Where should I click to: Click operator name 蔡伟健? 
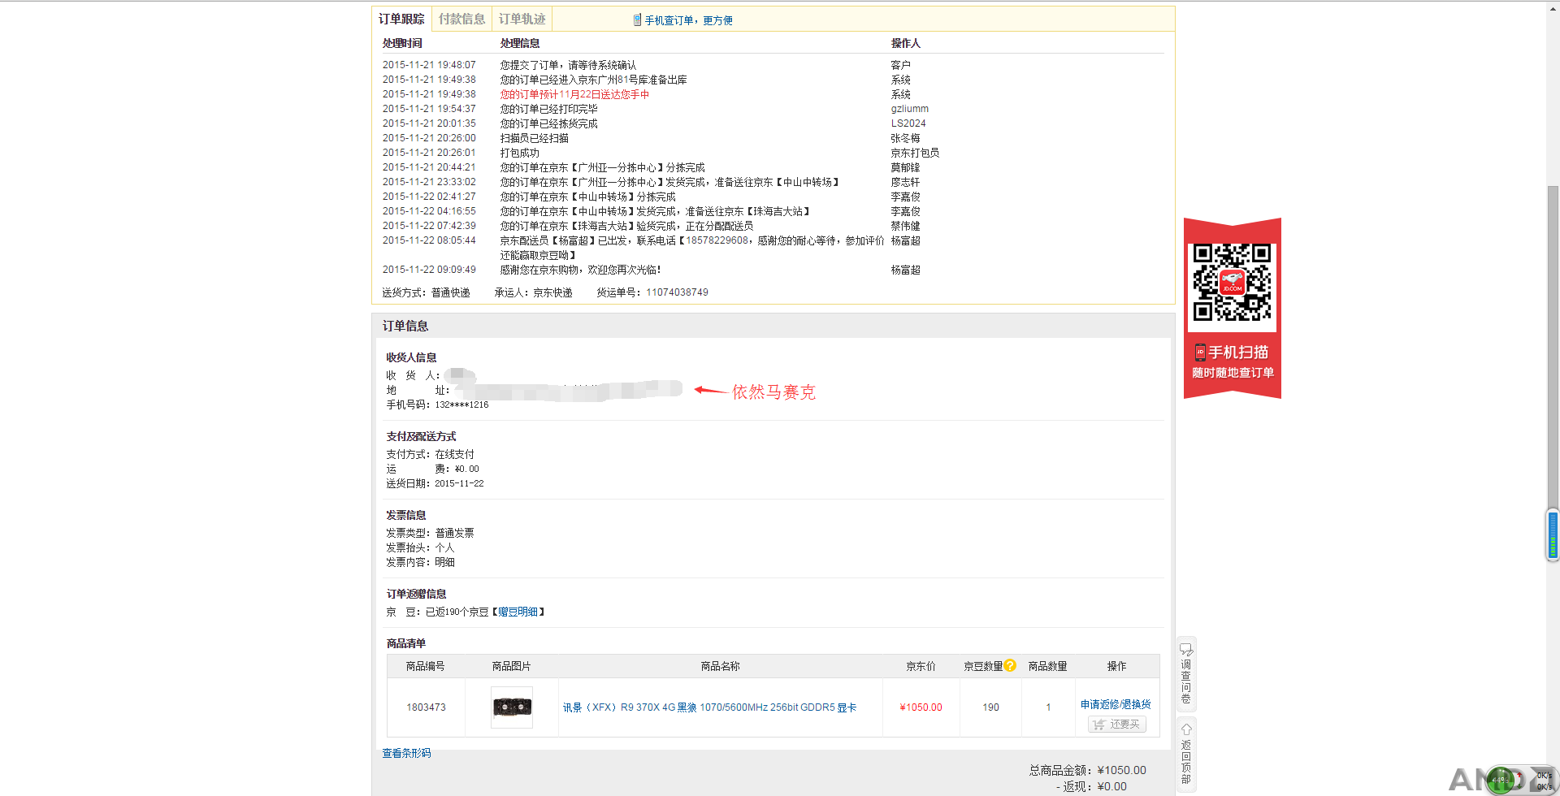click(905, 226)
